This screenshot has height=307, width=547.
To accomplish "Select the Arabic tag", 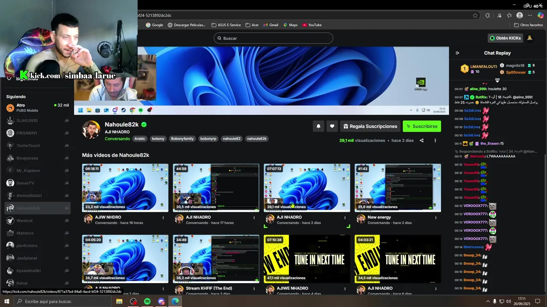I will (x=140, y=139).
